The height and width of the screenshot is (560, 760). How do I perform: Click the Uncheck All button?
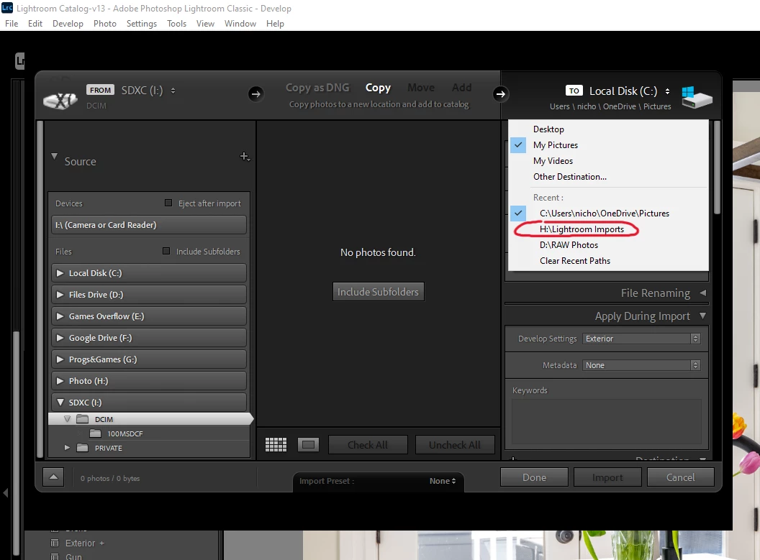455,445
